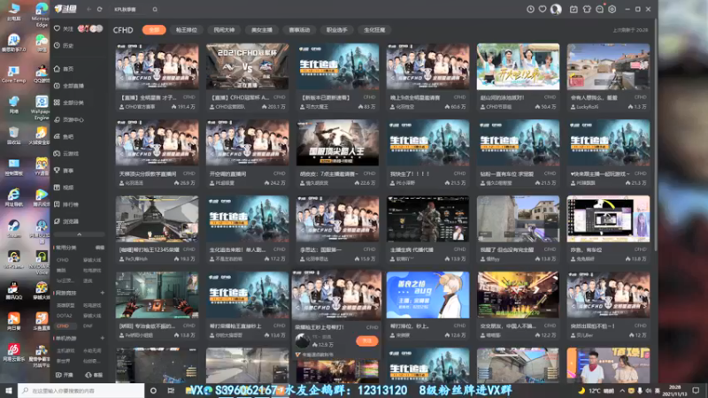Viewport: 708px width, 398px height.
Task: Open the daily check-in calendar icon
Action: click(x=573, y=9)
